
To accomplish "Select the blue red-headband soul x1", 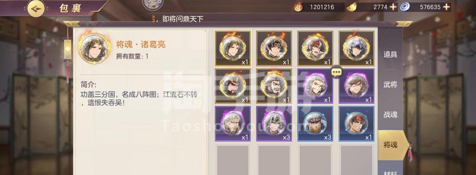I will tap(356, 124).
